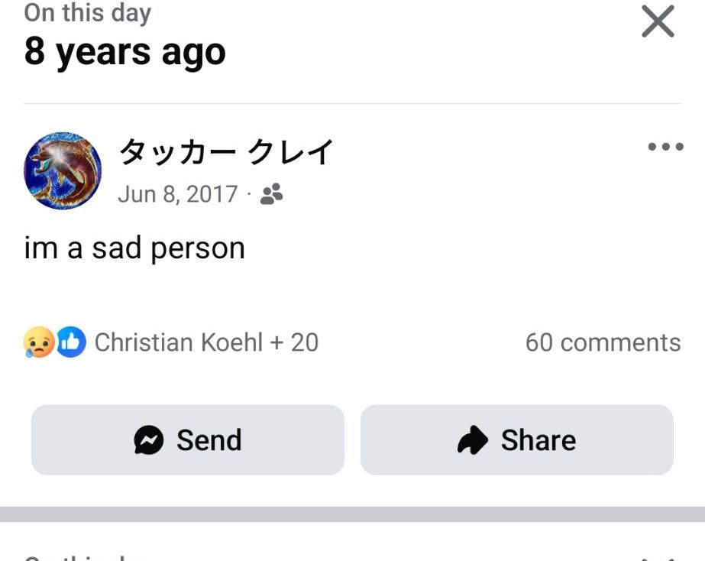Dismiss the 8 years ago memory card
This screenshot has height=561, width=705.
pos(658,21)
